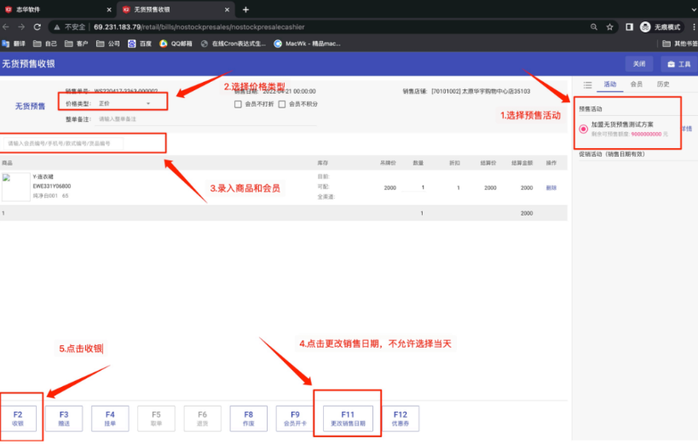Image resolution: width=698 pixels, height=444 pixels.
Task: Open the QQ邮箱 bookmark
Action: [x=176, y=43]
